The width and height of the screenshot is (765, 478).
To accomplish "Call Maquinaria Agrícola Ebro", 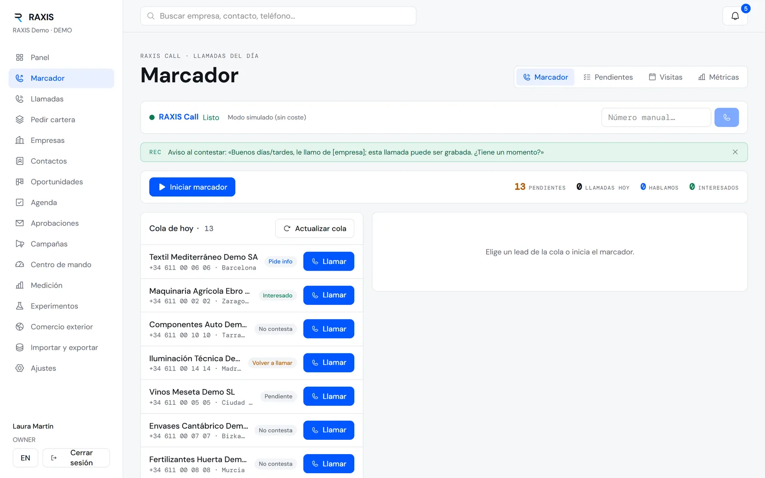I will click(x=328, y=295).
